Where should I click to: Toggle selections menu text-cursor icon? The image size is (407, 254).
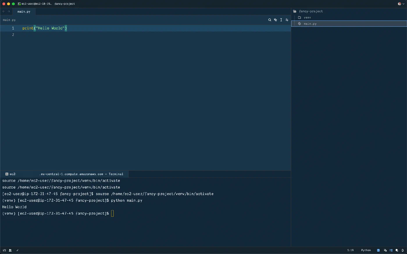point(281,20)
